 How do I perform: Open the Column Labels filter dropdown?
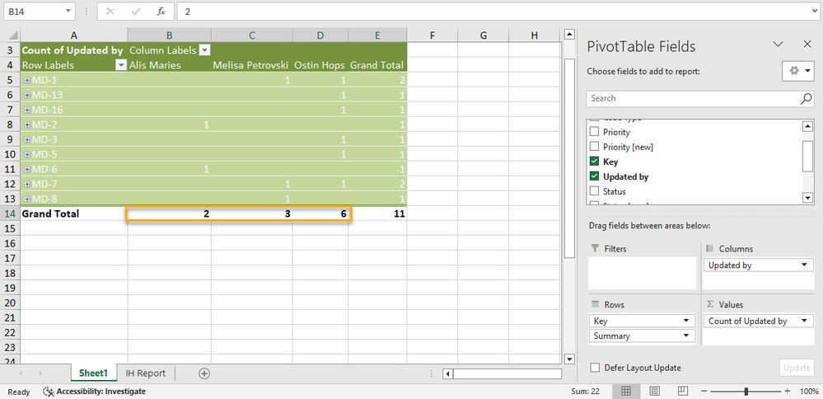(x=204, y=50)
